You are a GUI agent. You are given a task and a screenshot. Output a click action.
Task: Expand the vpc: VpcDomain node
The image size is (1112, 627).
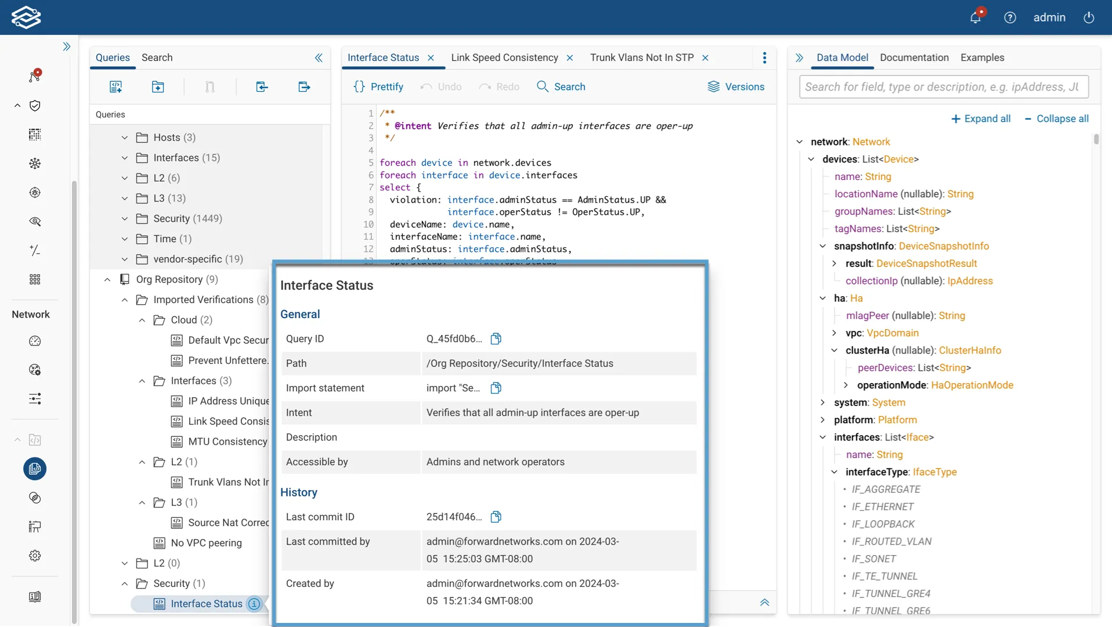[834, 333]
